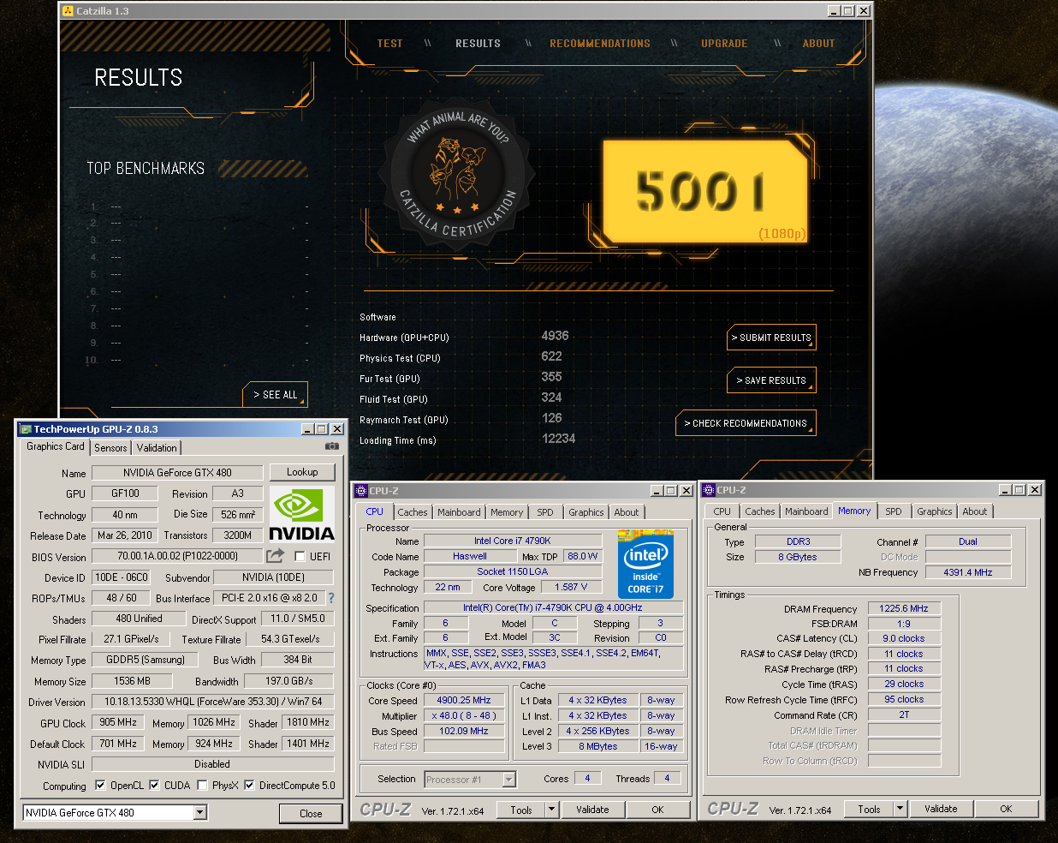Click the Intel Core i7 logo in CPU-Z
This screenshot has height=843, width=1058.
[x=645, y=565]
